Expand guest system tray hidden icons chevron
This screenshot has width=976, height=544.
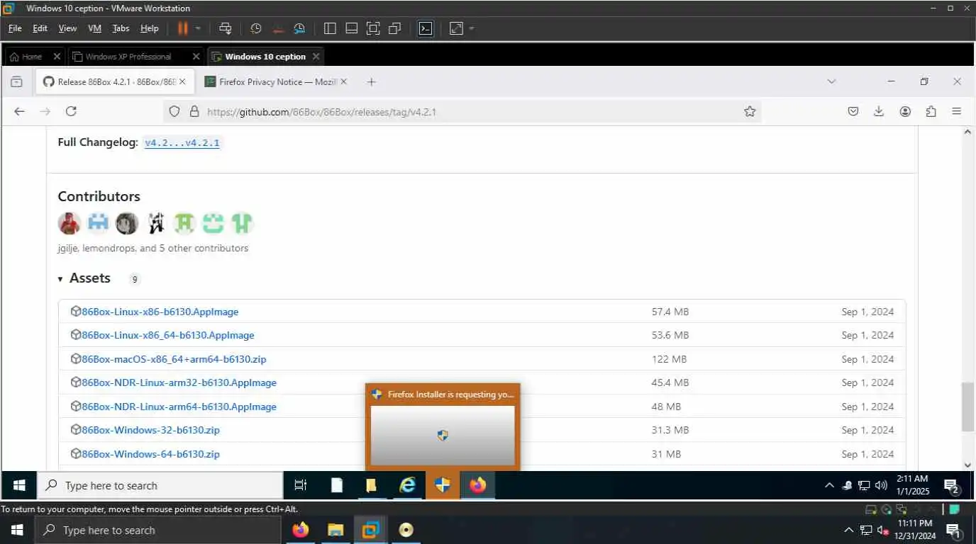[829, 485]
